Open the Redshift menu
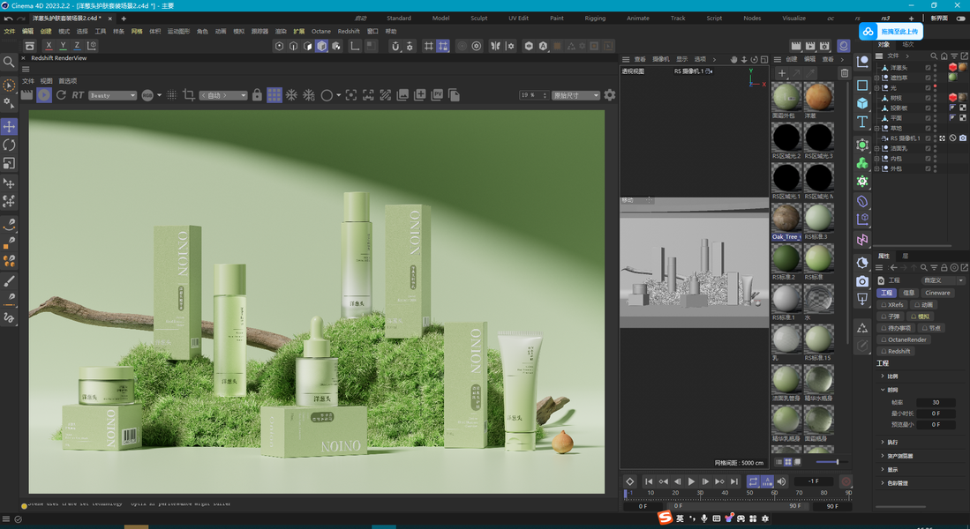 [x=349, y=31]
